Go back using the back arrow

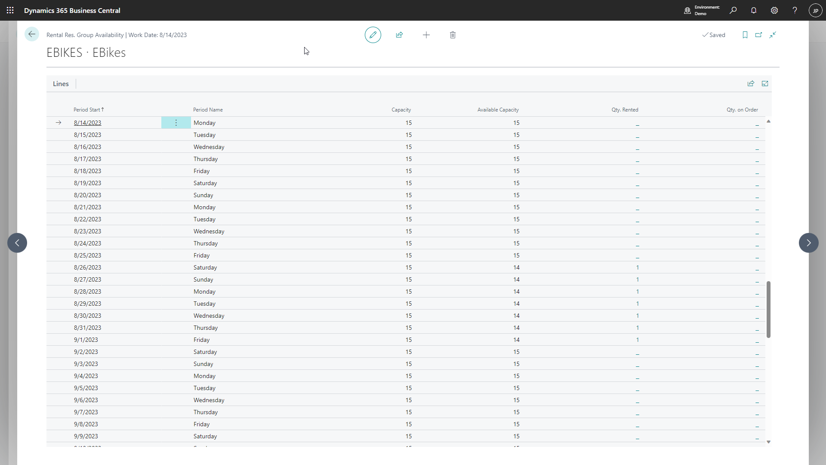pos(32,34)
